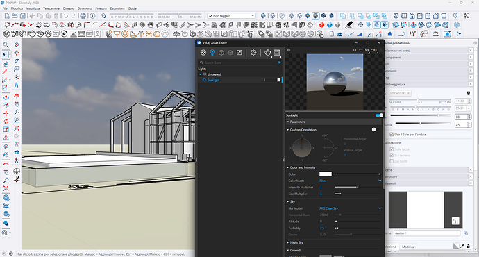
Task: Click the shadow darkness value field 45
Action: pos(461,125)
